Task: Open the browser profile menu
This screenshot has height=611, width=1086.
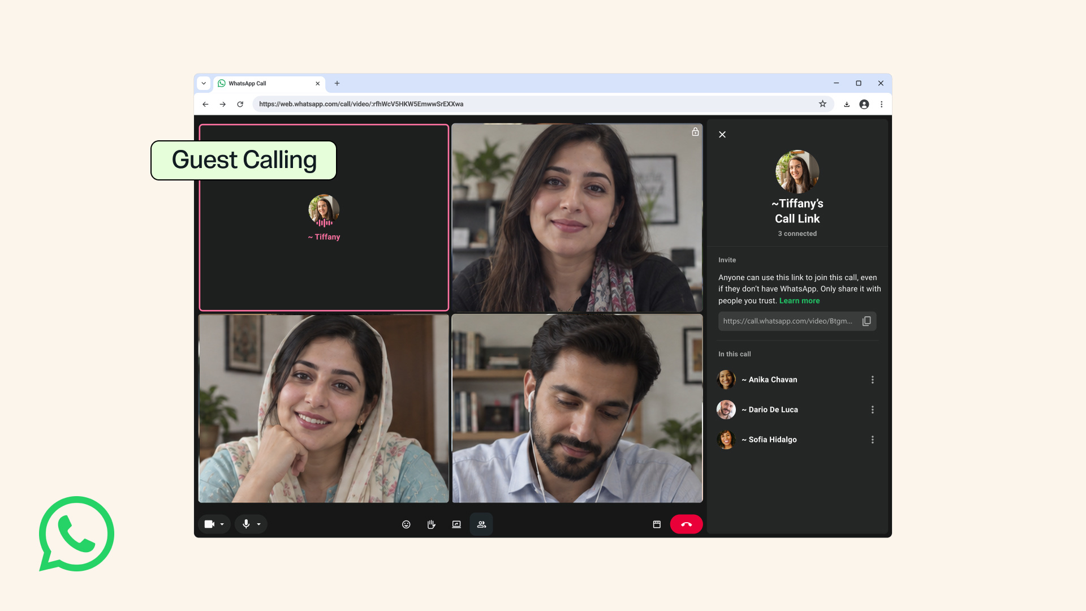Action: [x=864, y=104]
